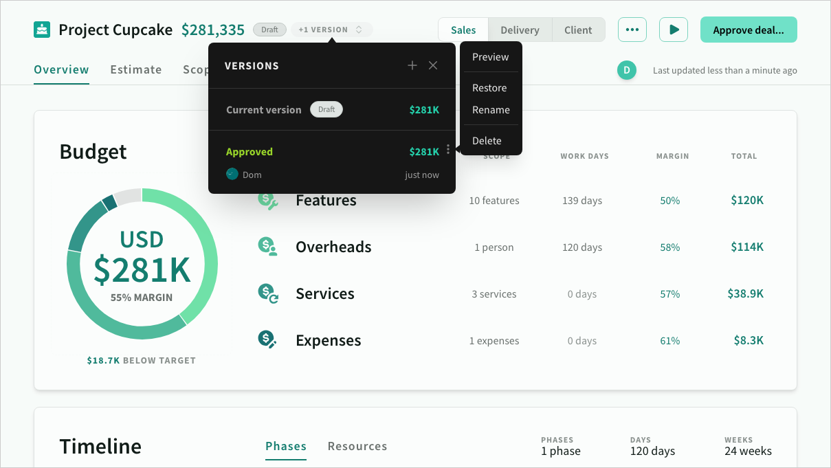831x468 pixels.
Task: Open the three-dot more options button
Action: (632, 30)
